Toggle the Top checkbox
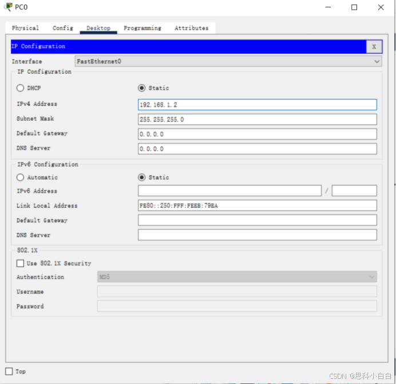Image resolution: width=396 pixels, height=384 pixels. (x=9, y=371)
